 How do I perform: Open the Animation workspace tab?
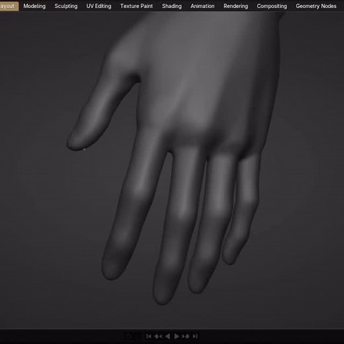(x=202, y=6)
